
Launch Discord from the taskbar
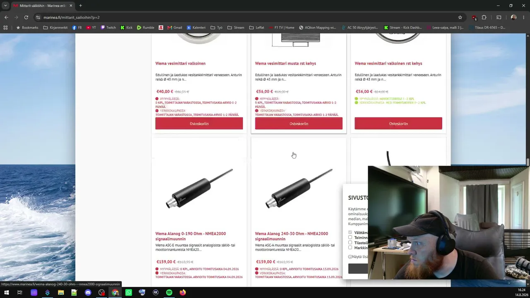(88, 293)
